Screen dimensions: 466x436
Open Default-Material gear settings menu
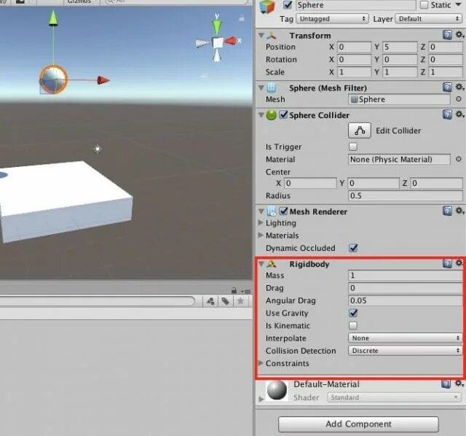[x=459, y=384]
